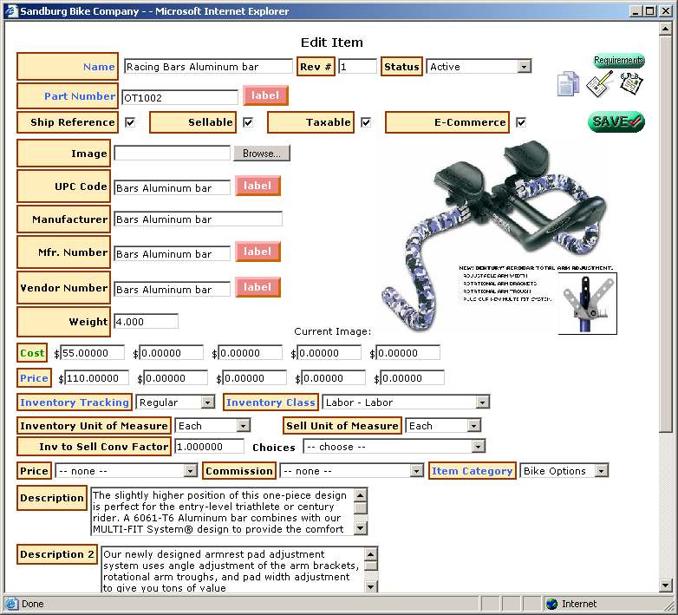Click the Name field label link
Viewport: 678px width, 615px height.
click(99, 67)
